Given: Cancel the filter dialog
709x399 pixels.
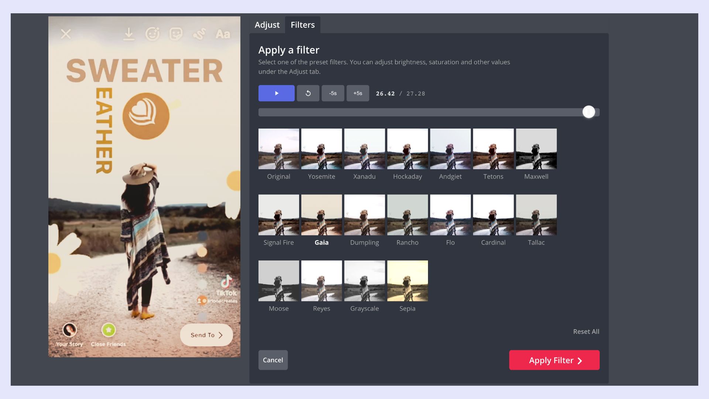Looking at the screenshot, I should point(273,360).
